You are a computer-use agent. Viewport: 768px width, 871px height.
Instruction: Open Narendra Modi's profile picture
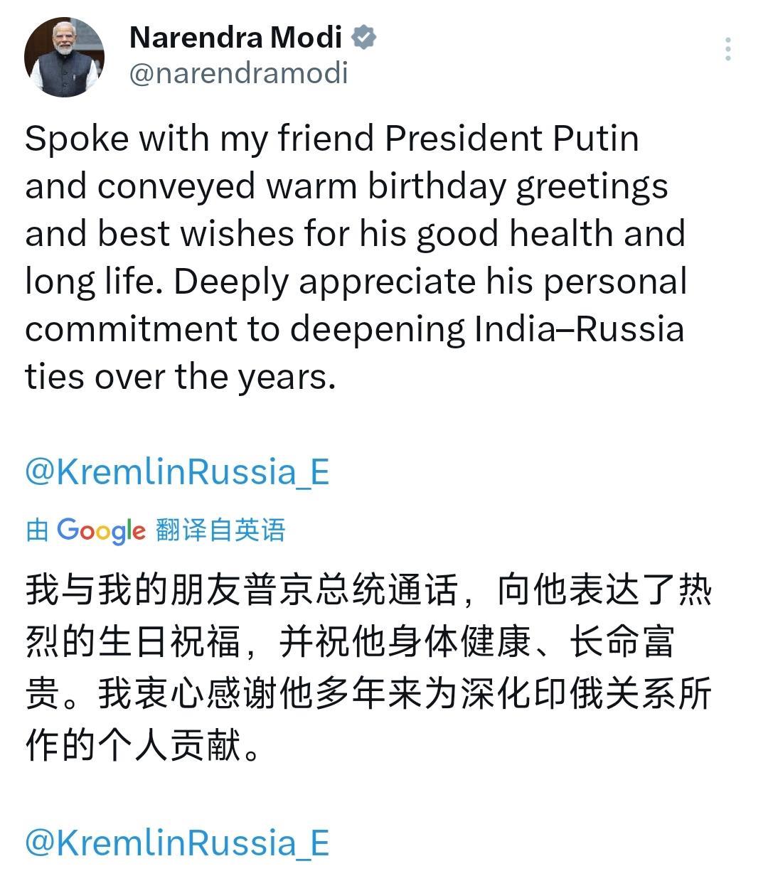pos(64,57)
